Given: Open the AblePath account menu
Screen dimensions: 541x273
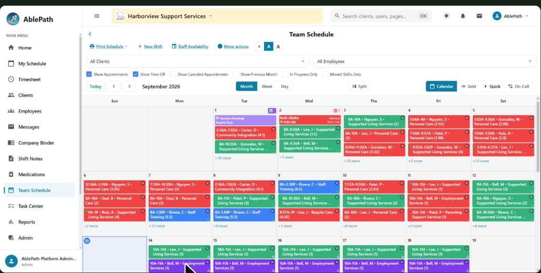Looking at the screenshot, I should click(x=511, y=16).
